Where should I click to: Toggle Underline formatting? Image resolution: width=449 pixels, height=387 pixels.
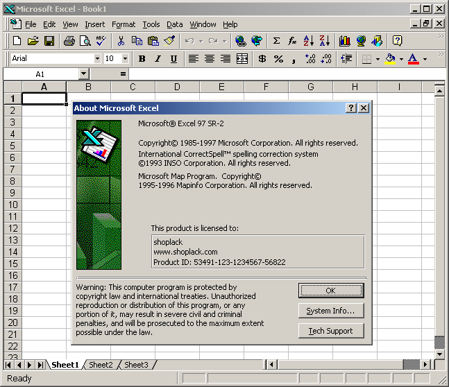coord(173,59)
